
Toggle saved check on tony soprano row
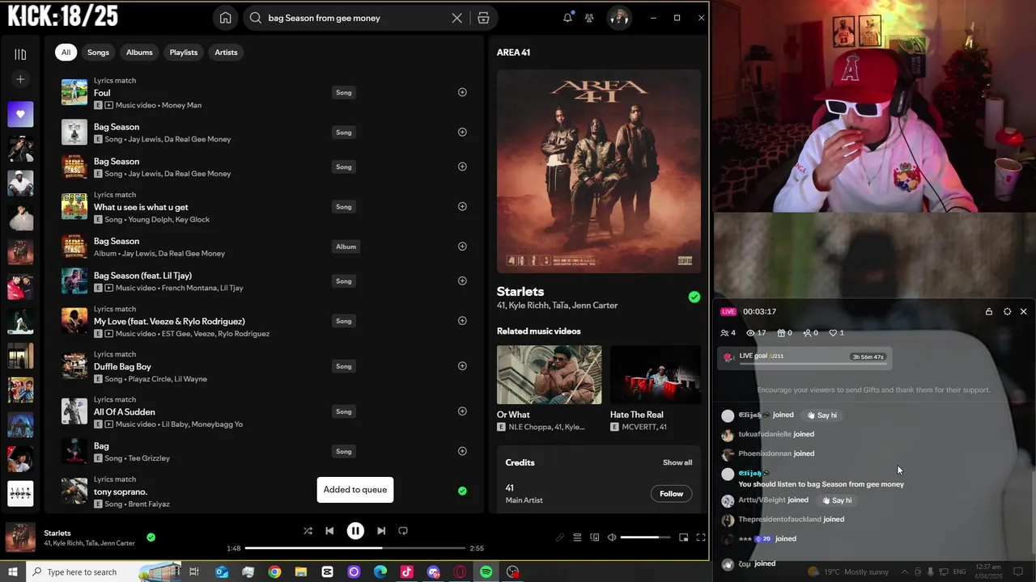click(462, 491)
